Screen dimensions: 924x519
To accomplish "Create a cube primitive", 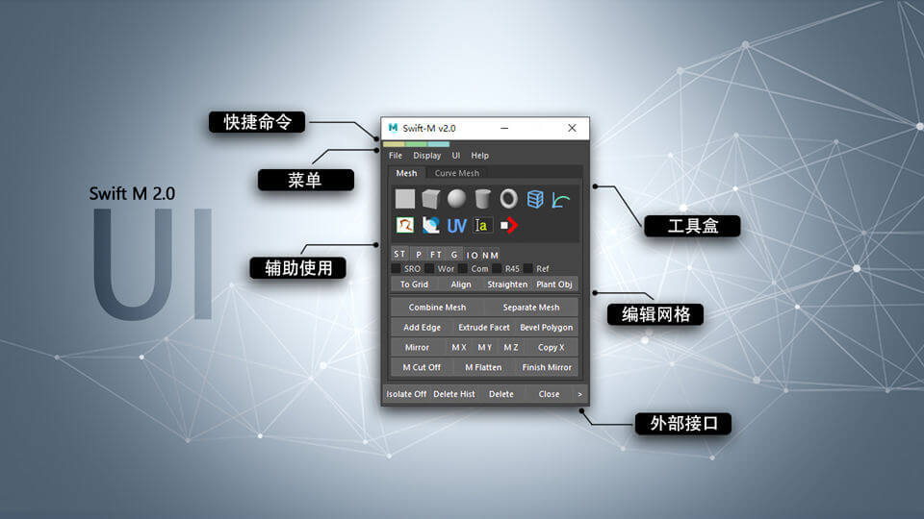I will click(431, 199).
